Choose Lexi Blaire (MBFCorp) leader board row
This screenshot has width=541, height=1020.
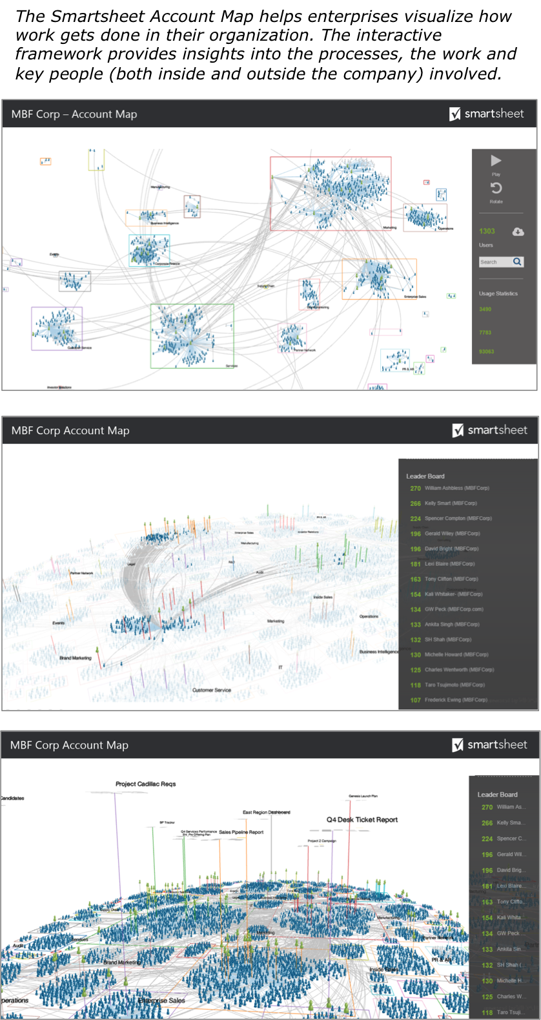pyautogui.click(x=442, y=564)
